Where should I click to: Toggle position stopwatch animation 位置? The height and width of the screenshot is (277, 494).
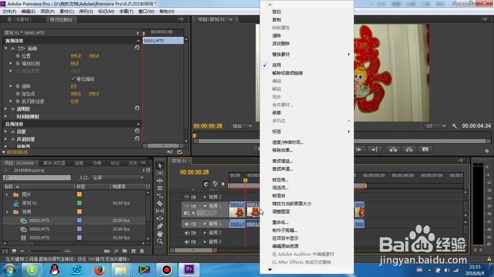18,56
